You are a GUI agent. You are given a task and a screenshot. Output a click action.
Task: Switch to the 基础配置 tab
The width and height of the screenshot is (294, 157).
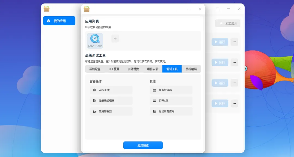pyautogui.click(x=95, y=69)
